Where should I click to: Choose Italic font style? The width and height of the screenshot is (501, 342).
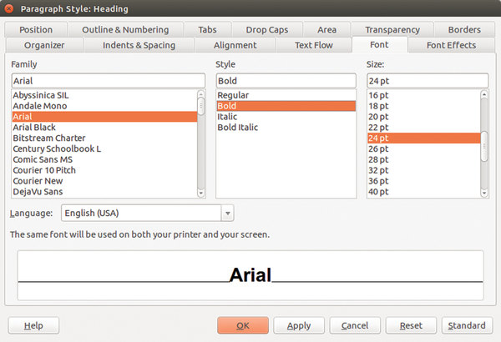286,117
